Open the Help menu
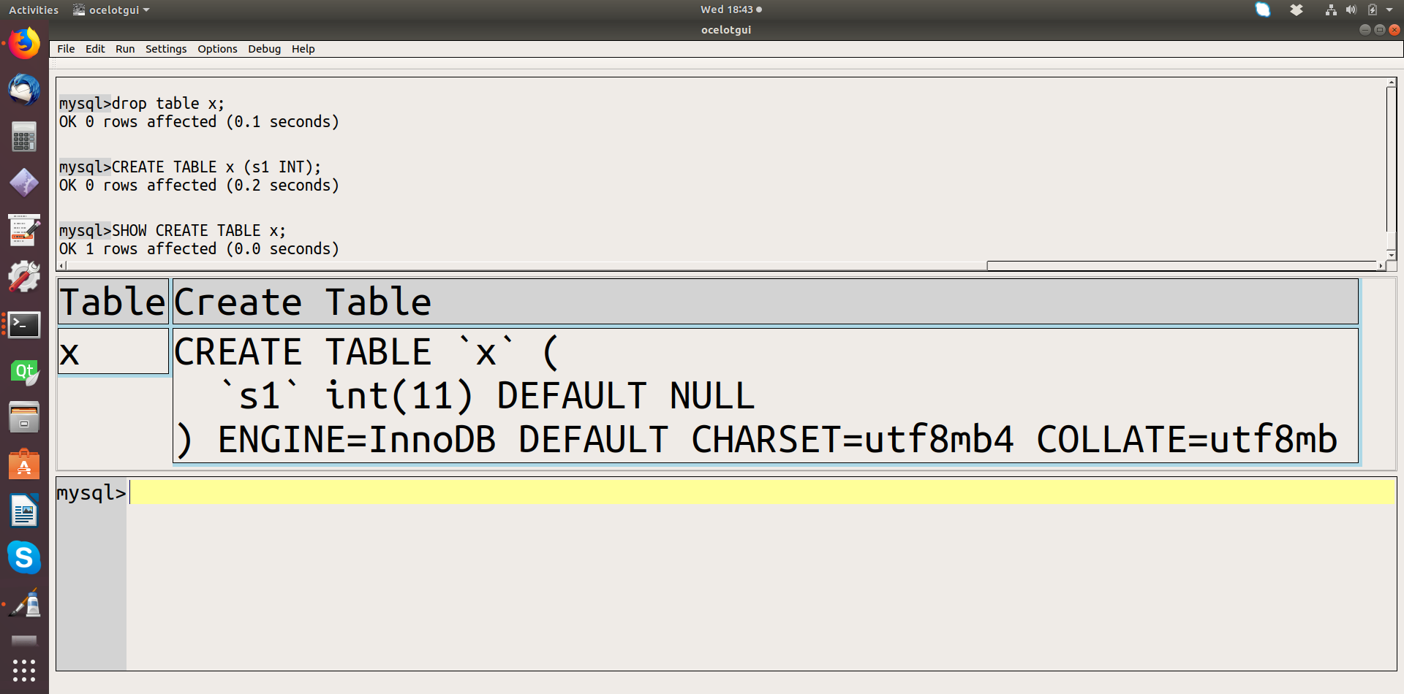 pyautogui.click(x=303, y=49)
